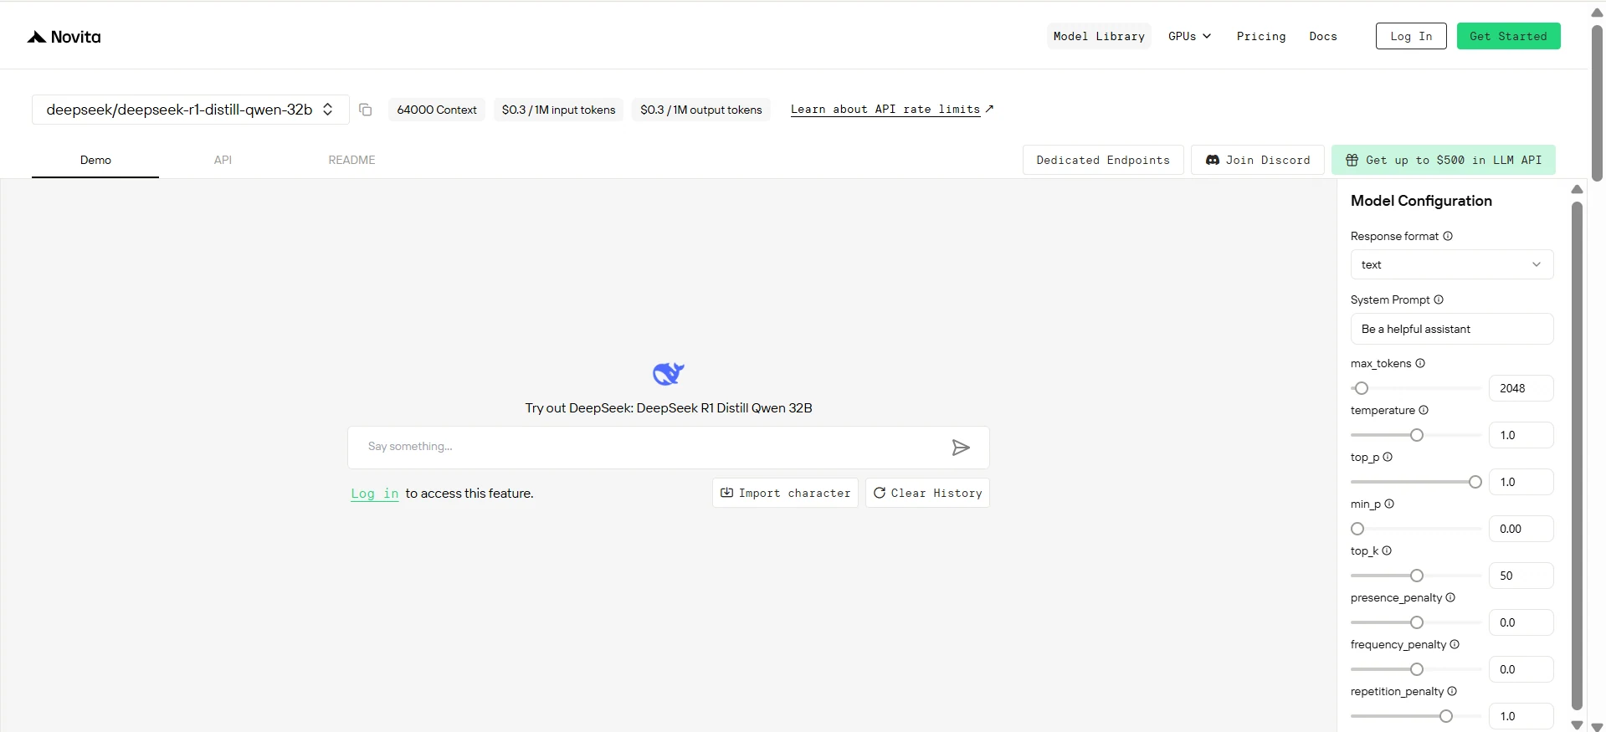Click the temperature value field
Viewport: 1606px width, 732px height.
point(1521,435)
